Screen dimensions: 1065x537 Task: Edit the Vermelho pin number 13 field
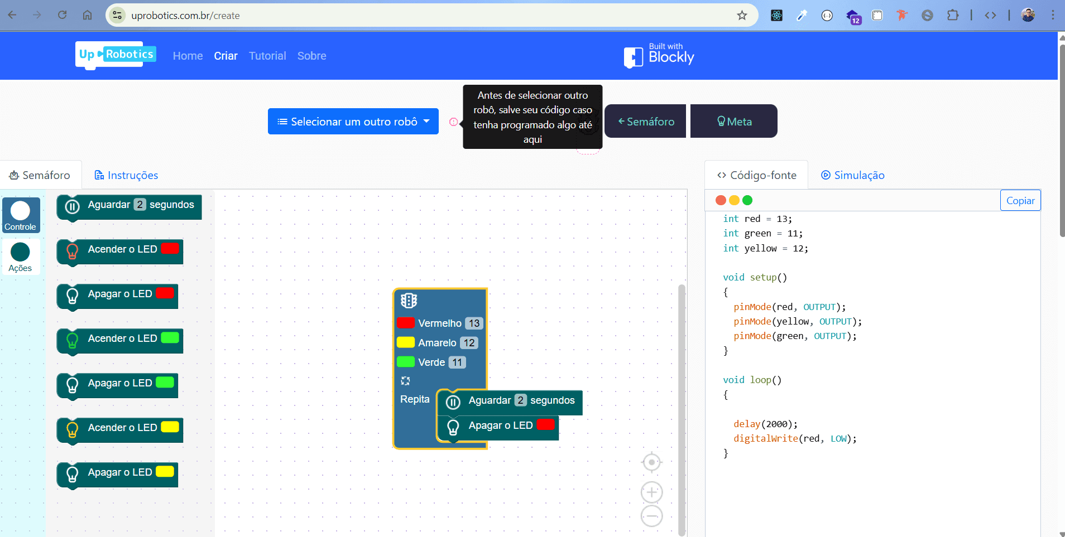[474, 323]
